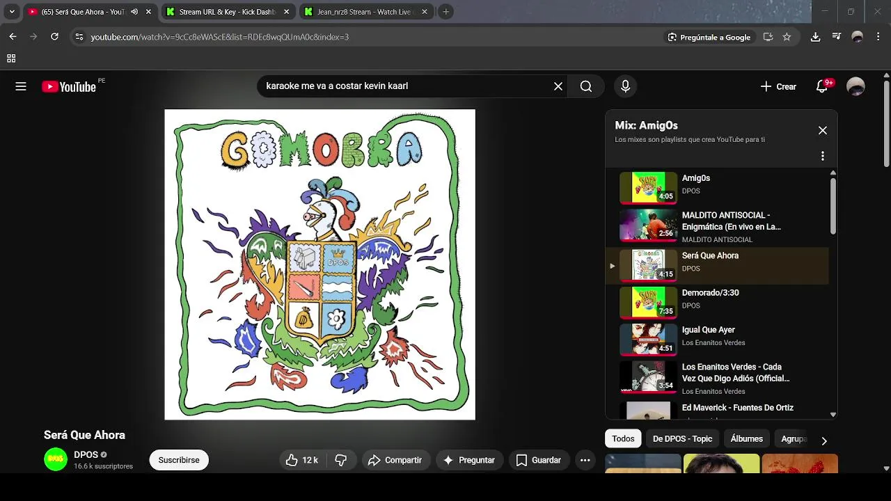This screenshot has width=891, height=501.
Task: Start voice search with the microphone
Action: [x=625, y=86]
